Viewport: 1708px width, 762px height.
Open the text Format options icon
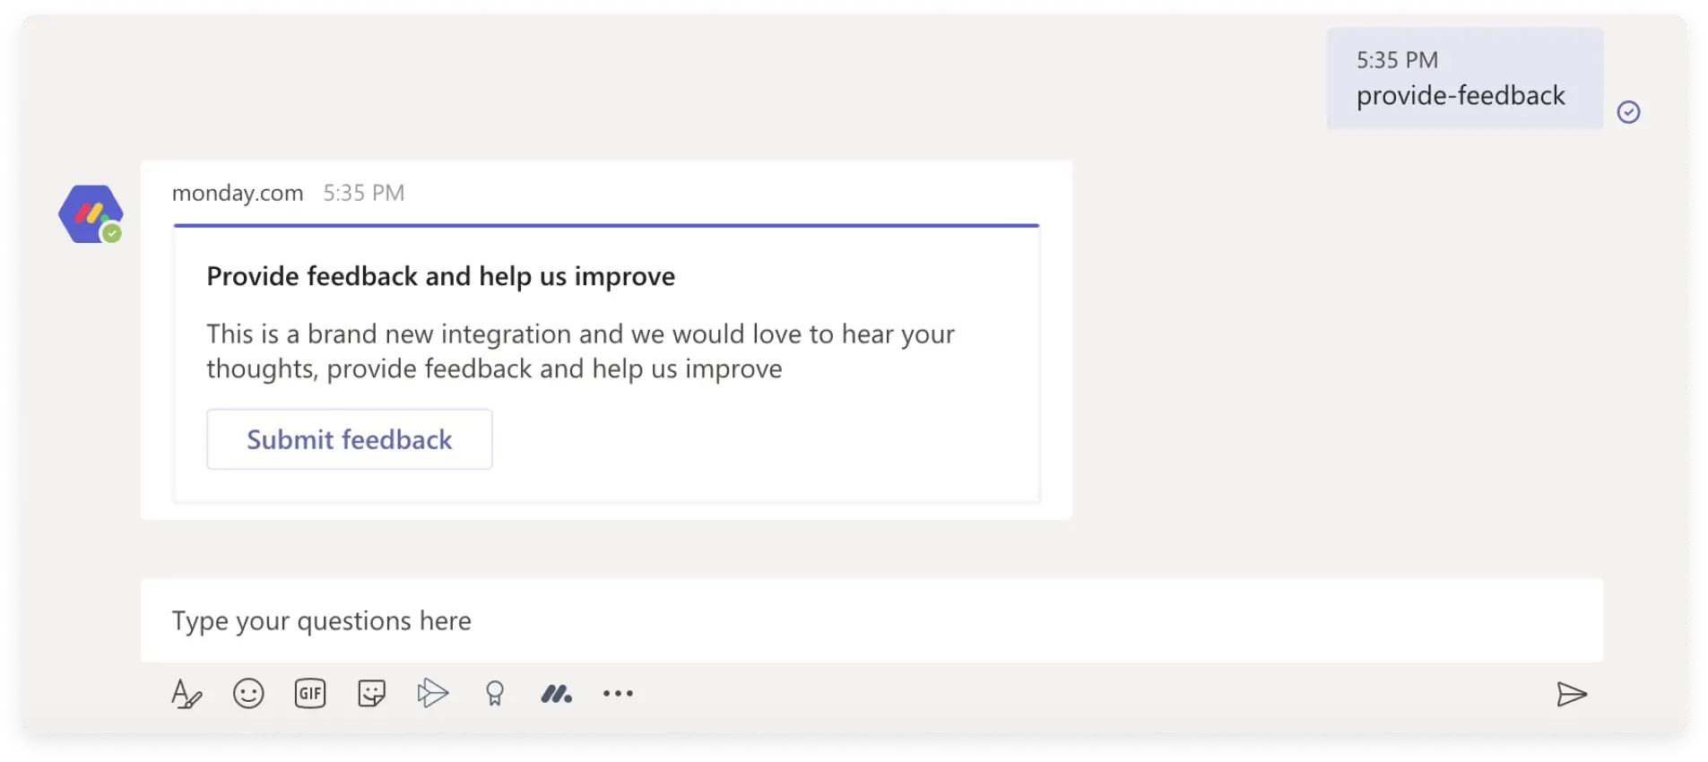pos(186,694)
